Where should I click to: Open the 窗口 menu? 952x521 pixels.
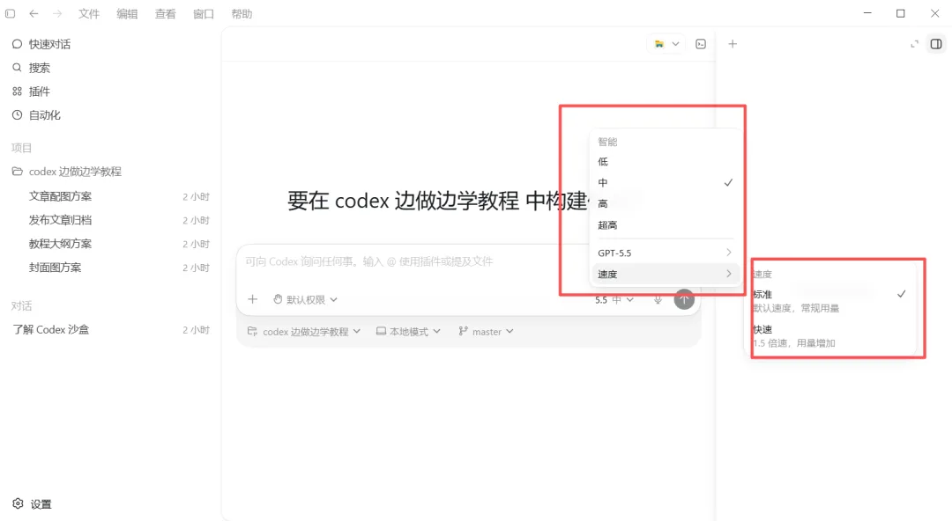[204, 13]
